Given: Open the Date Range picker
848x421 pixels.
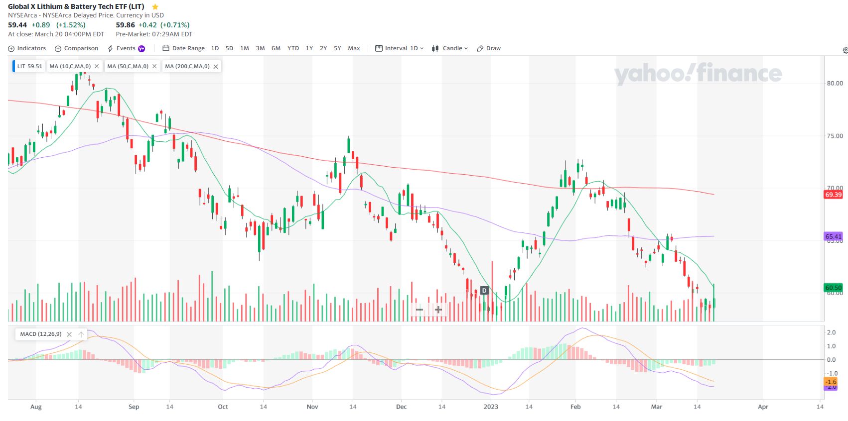Looking at the screenshot, I should pyautogui.click(x=183, y=48).
